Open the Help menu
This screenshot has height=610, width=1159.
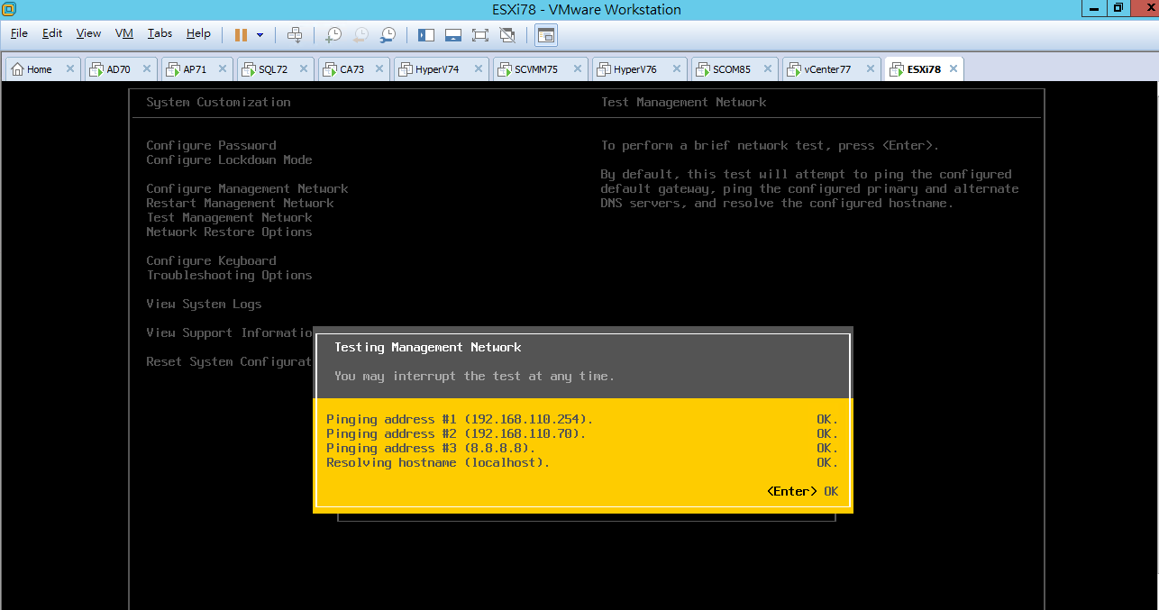(x=198, y=33)
